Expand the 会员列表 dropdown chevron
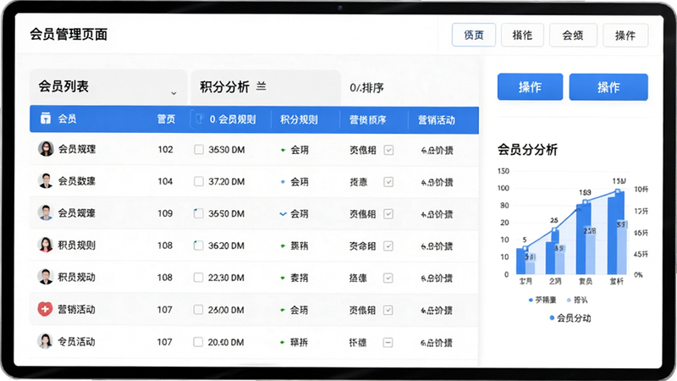The height and width of the screenshot is (381, 677). (173, 93)
